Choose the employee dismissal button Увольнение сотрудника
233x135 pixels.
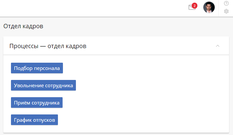point(43,85)
